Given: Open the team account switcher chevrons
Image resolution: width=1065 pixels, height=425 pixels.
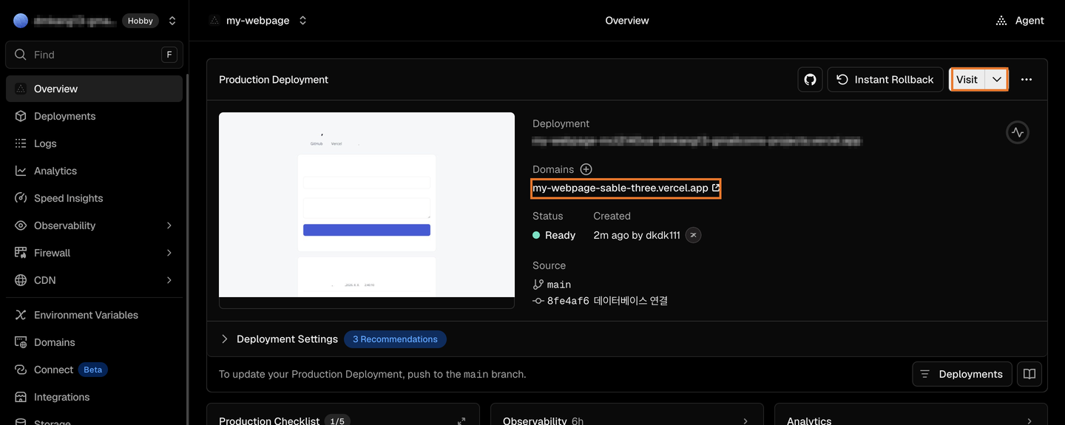Looking at the screenshot, I should coord(172,21).
